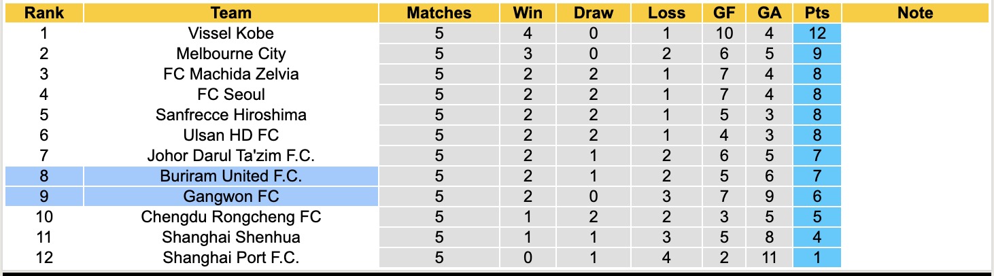Click the Rank column header
This screenshot has width=994, height=276.
coord(44,13)
